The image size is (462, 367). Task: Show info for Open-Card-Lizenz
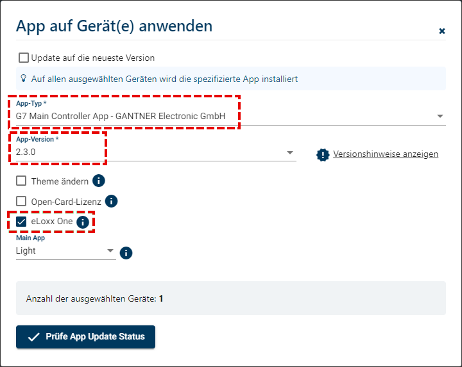tap(111, 201)
